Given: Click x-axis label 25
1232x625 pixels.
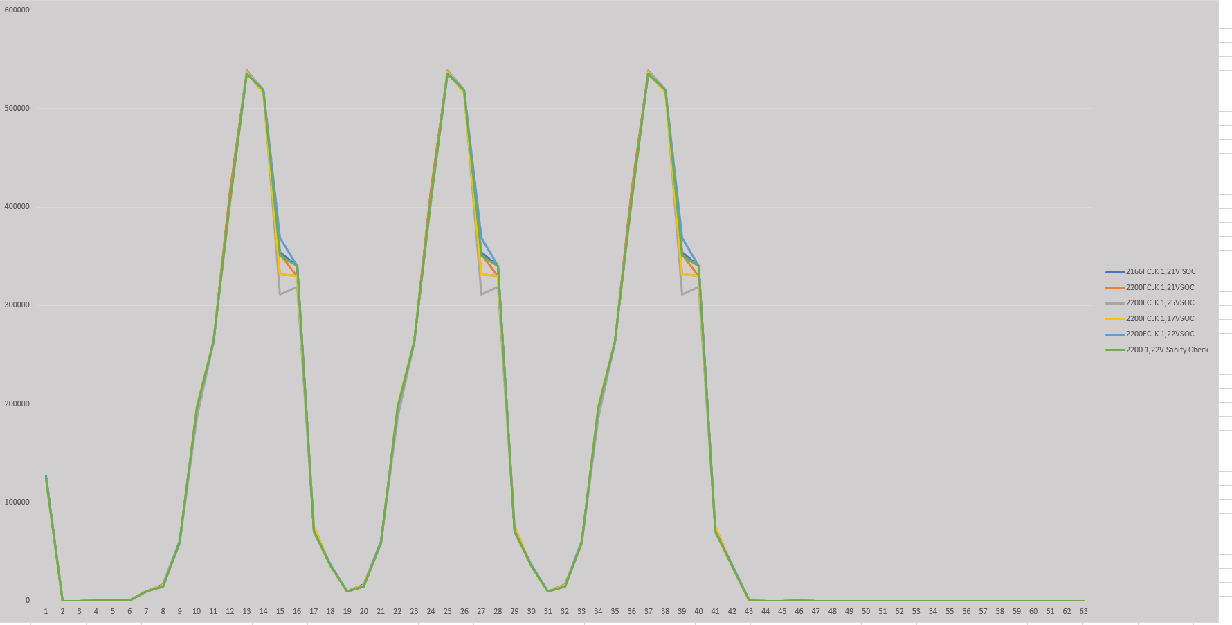Looking at the screenshot, I should click(x=448, y=611).
